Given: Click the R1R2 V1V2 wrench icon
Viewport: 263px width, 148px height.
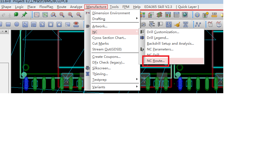Looking at the screenshot, I should (x=152, y=24).
